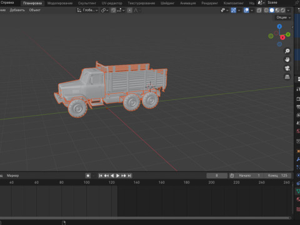The image size is (300, 225).
Task: Switch perspective/orthographic grid icon
Action: pos(287,77)
